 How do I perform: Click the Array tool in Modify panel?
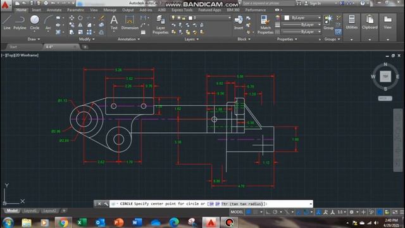[x=89, y=32]
